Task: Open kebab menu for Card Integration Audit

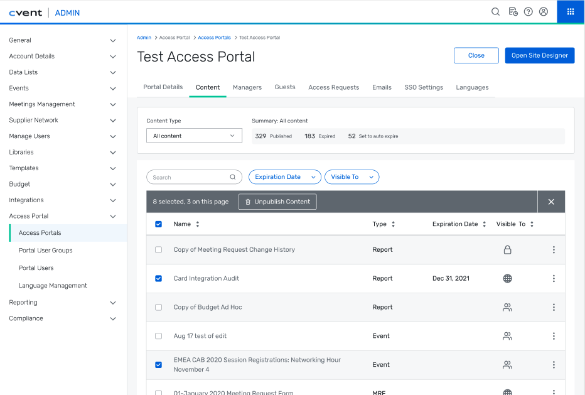Action: coord(553,278)
